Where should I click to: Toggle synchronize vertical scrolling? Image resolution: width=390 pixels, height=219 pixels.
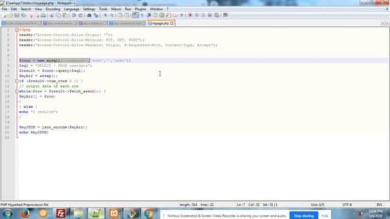point(120,15)
